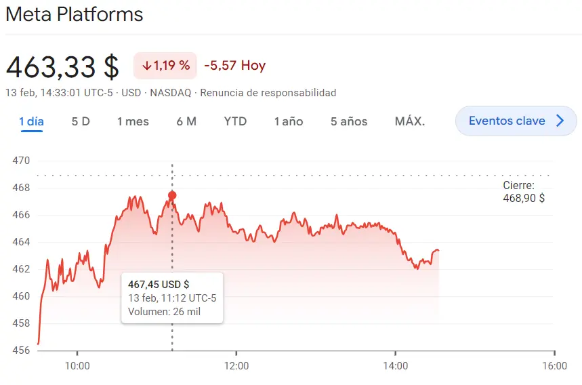This screenshot has height=385, width=582.
Task: Click the "-5,57 Hoy" change text
Action: [x=234, y=66]
